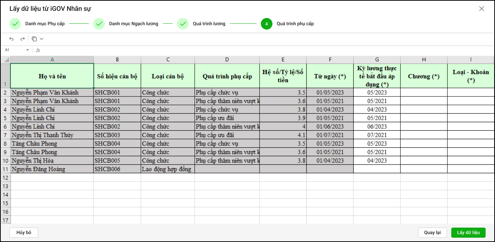Click the redo arrow icon
Image resolution: width=495 pixels, height=242 pixels.
coord(22,39)
